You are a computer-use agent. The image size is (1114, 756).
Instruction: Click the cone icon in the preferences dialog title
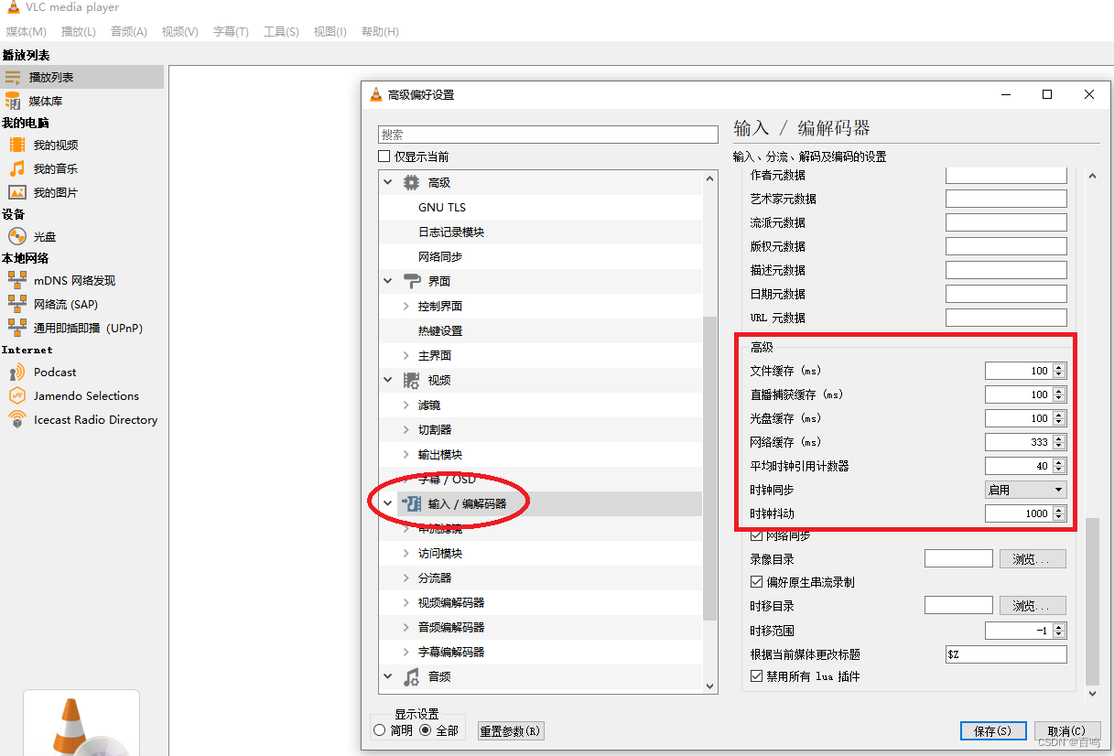(376, 94)
